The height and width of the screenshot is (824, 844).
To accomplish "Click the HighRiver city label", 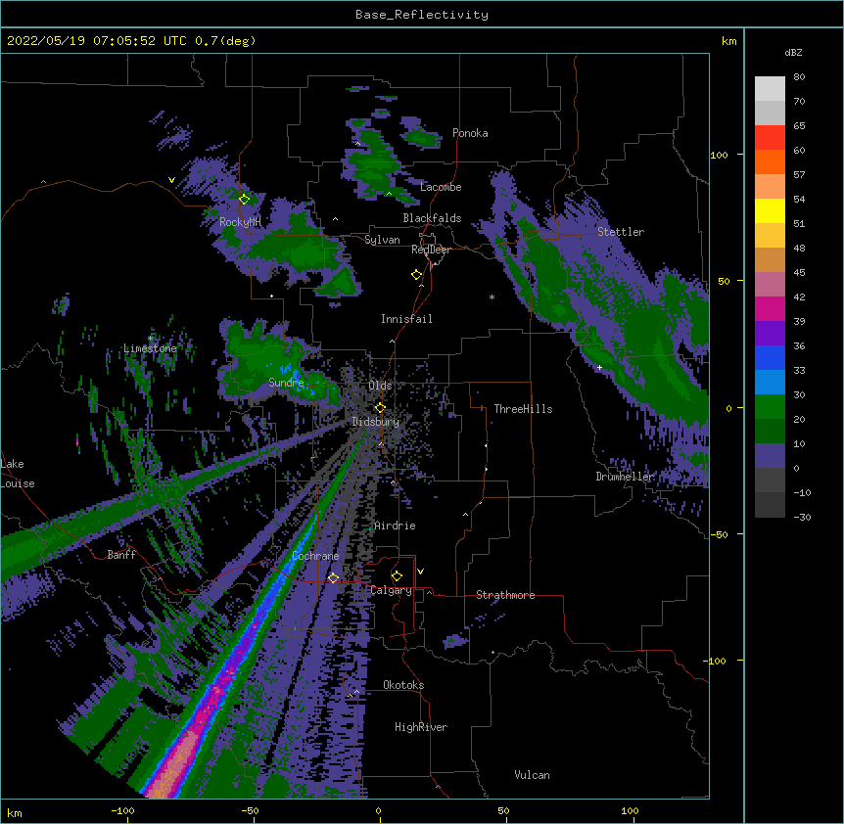I will (x=421, y=727).
